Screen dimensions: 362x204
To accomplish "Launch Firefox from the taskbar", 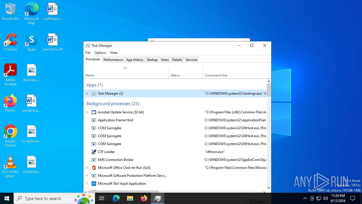I will pyautogui.click(x=144, y=198).
